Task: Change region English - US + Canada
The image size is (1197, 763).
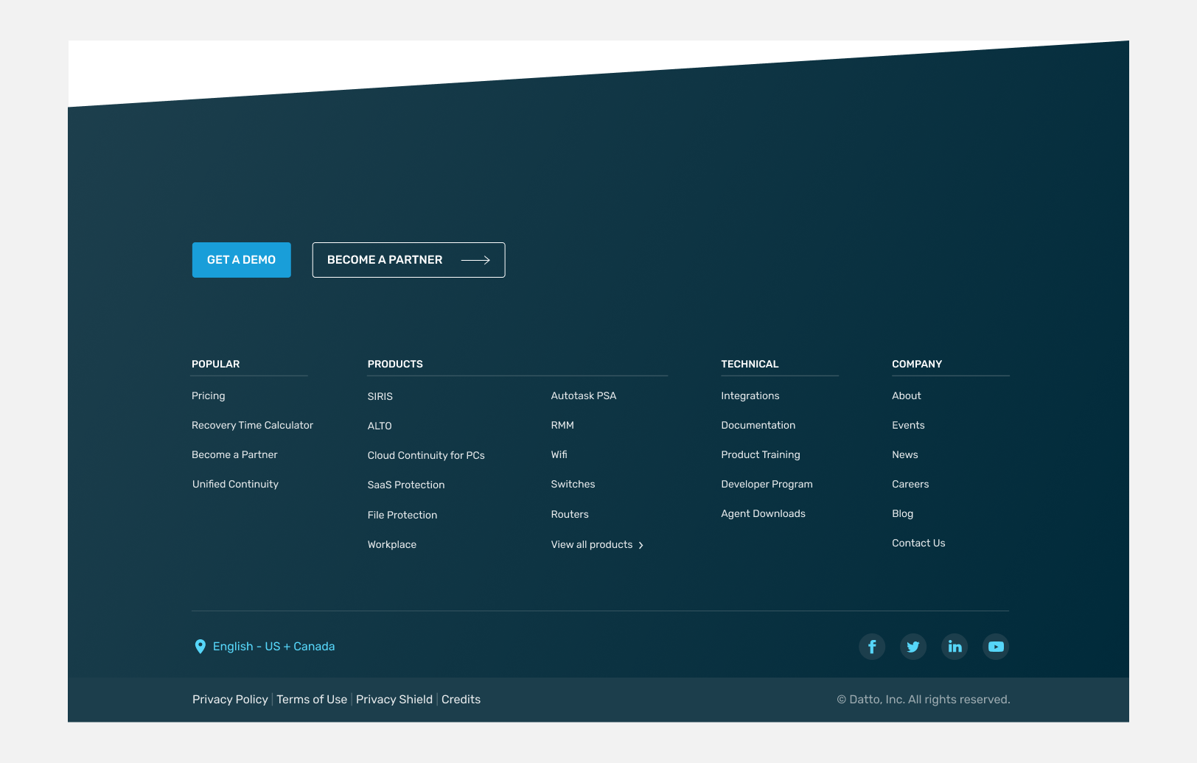Action: (274, 647)
